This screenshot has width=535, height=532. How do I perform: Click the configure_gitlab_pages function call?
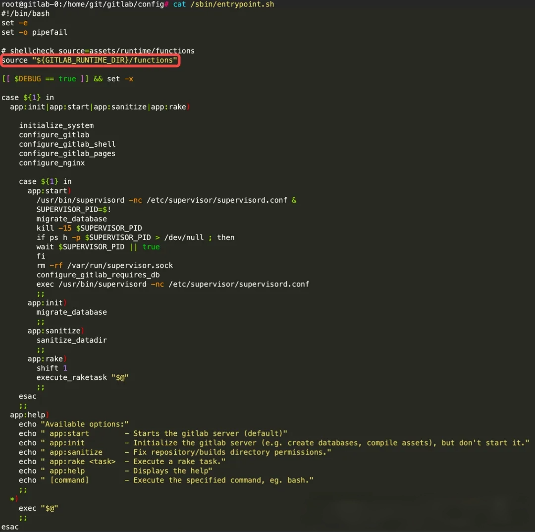(67, 154)
